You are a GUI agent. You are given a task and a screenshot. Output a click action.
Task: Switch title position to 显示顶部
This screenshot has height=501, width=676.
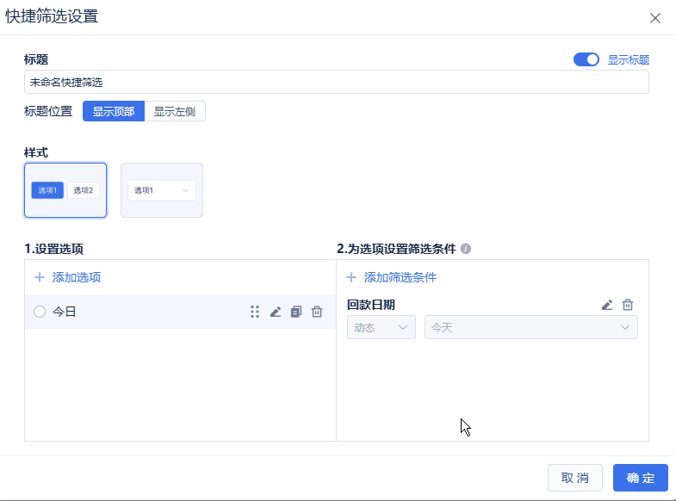114,111
